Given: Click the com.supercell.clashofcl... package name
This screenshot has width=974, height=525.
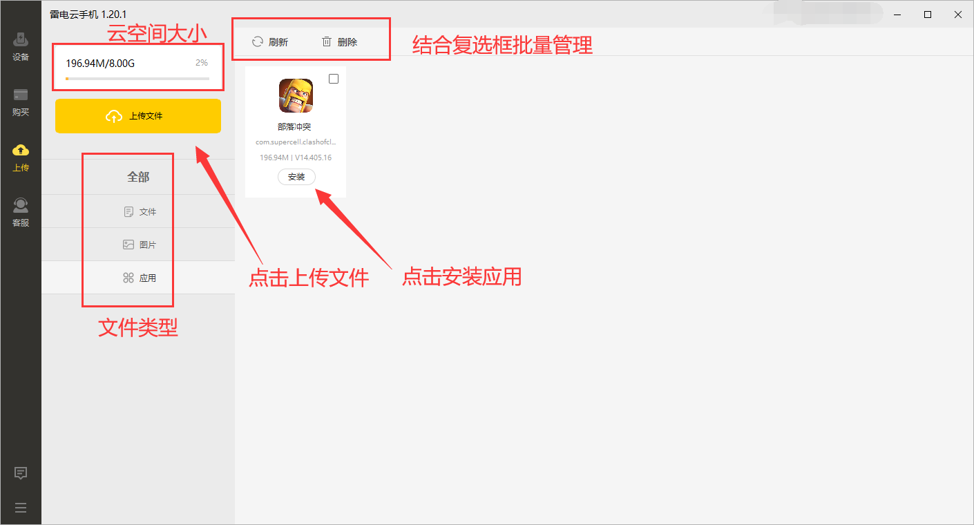Looking at the screenshot, I should (296, 142).
